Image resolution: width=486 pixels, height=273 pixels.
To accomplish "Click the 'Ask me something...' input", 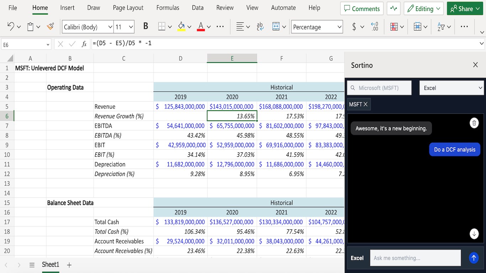I will click(416, 258).
